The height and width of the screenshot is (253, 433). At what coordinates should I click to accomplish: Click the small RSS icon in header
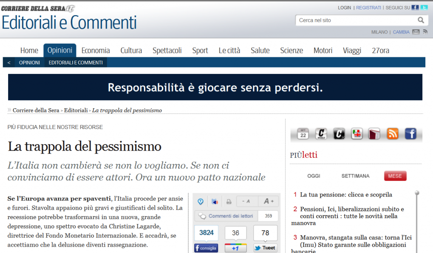pos(425,32)
